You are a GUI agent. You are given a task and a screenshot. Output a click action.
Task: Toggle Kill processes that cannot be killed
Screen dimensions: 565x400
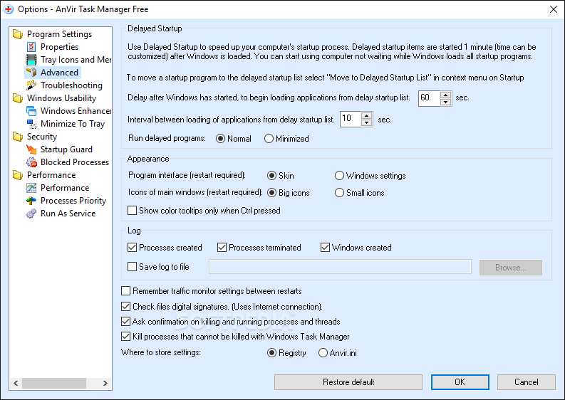pyautogui.click(x=126, y=336)
